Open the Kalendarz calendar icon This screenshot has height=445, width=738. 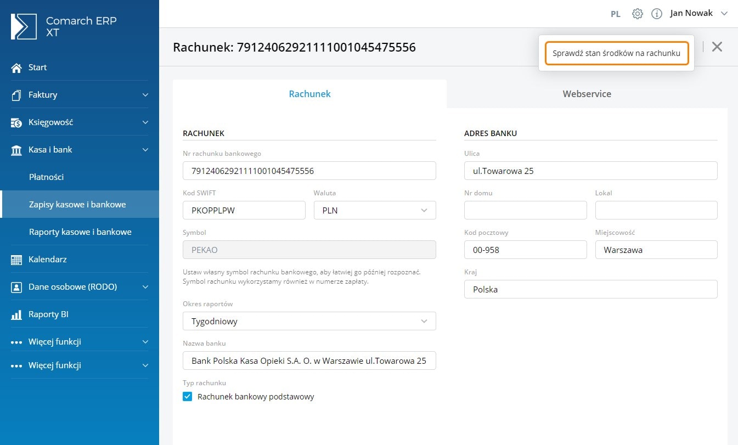tap(16, 260)
